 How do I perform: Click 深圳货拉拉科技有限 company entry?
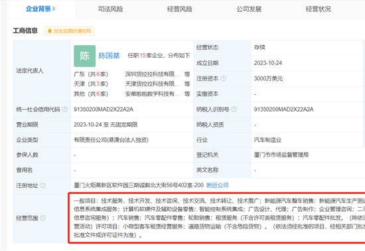(152, 74)
